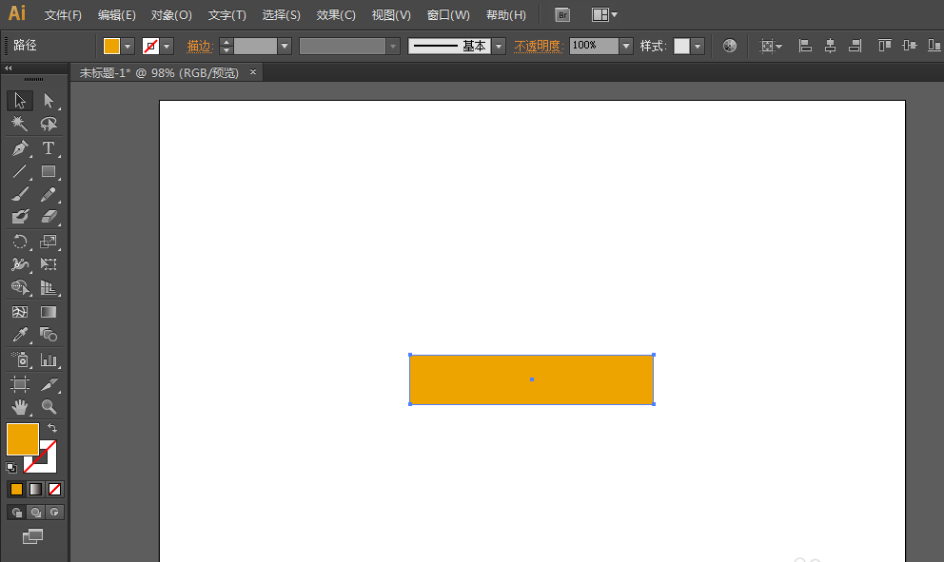The image size is (944, 562).
Task: Select the Slice tool
Action: pos(49,384)
